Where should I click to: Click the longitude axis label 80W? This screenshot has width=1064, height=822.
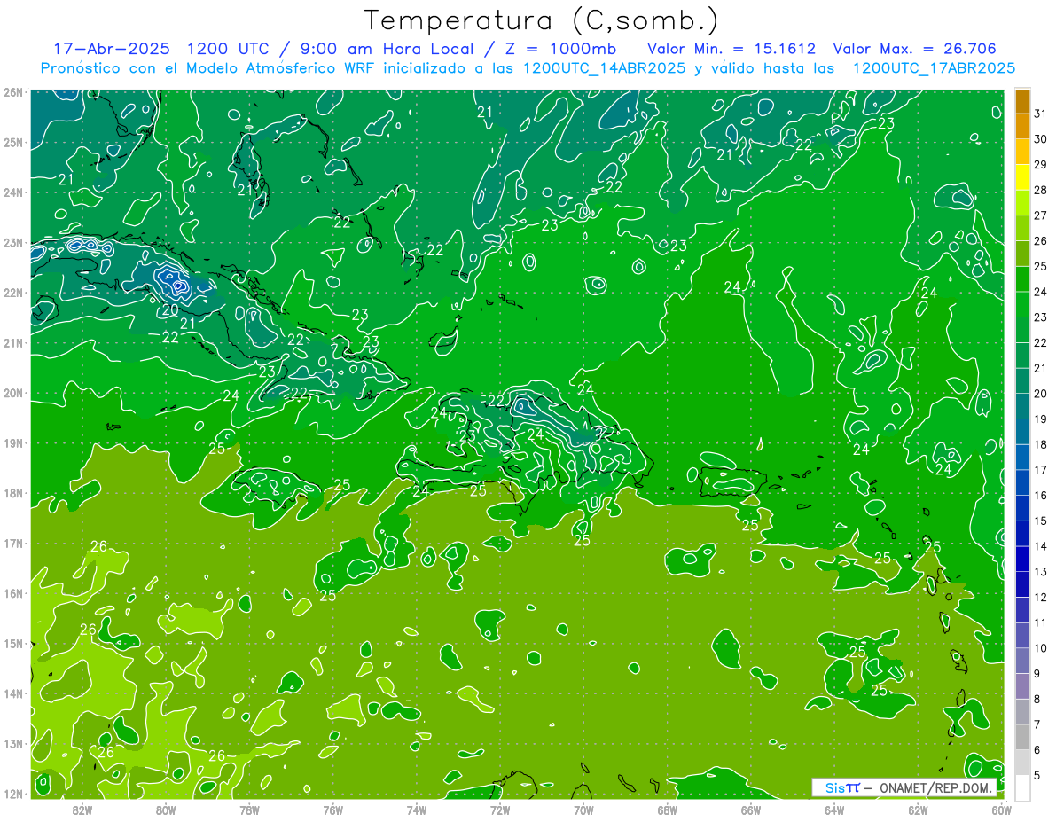(166, 810)
